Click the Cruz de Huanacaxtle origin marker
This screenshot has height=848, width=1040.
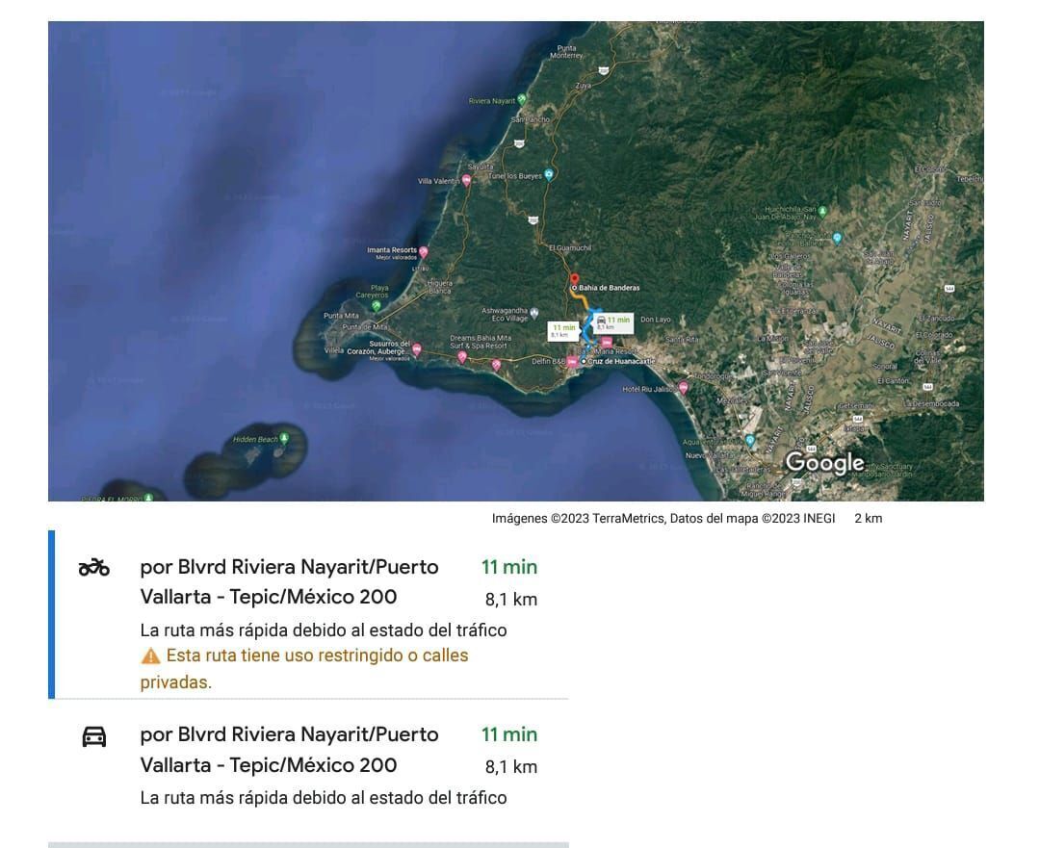click(584, 361)
